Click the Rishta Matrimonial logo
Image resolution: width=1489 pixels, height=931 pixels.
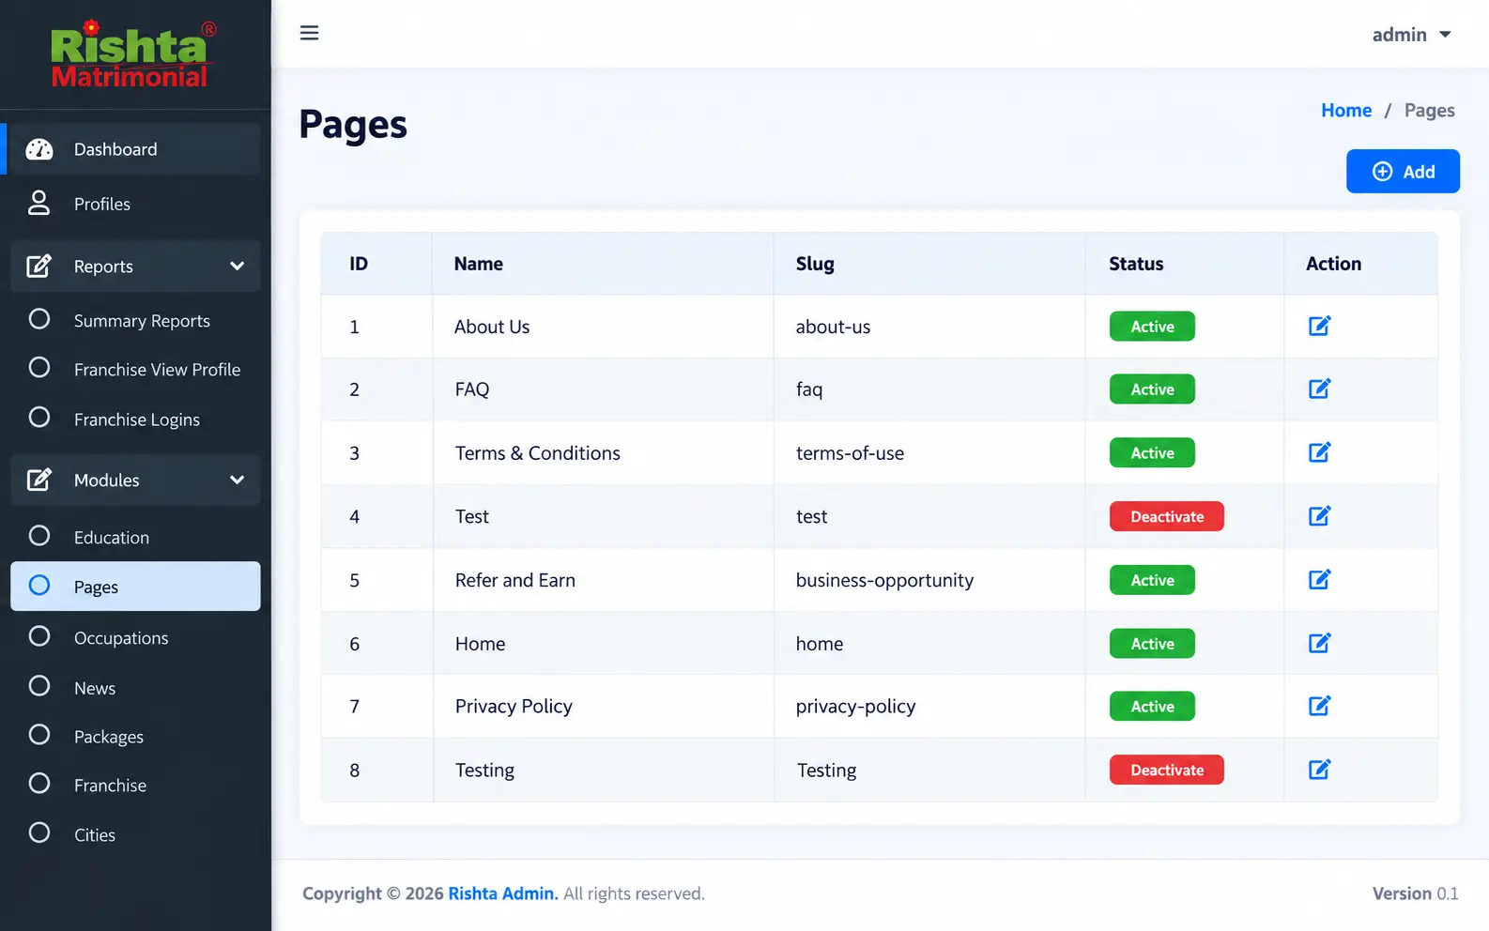[x=132, y=54]
